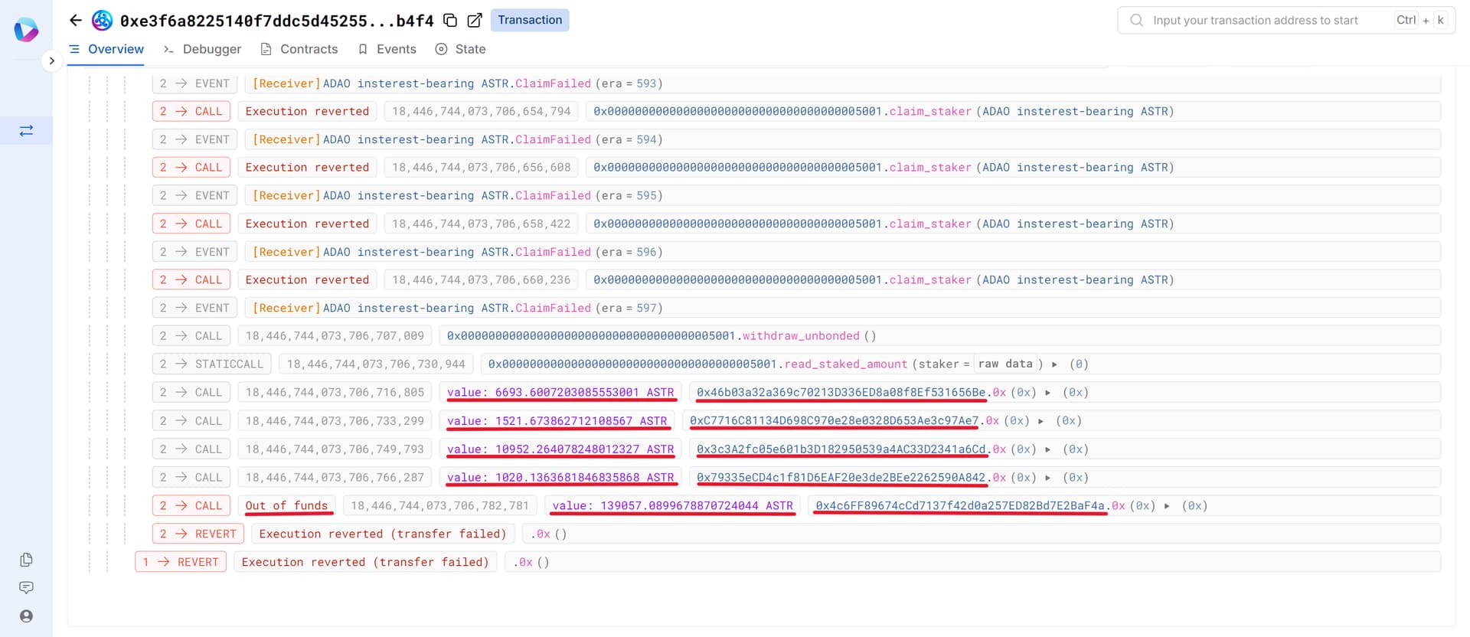The image size is (1470, 637).
Task: Expand the 1020.13 ASTR call result triangle
Action: pyautogui.click(x=1048, y=478)
